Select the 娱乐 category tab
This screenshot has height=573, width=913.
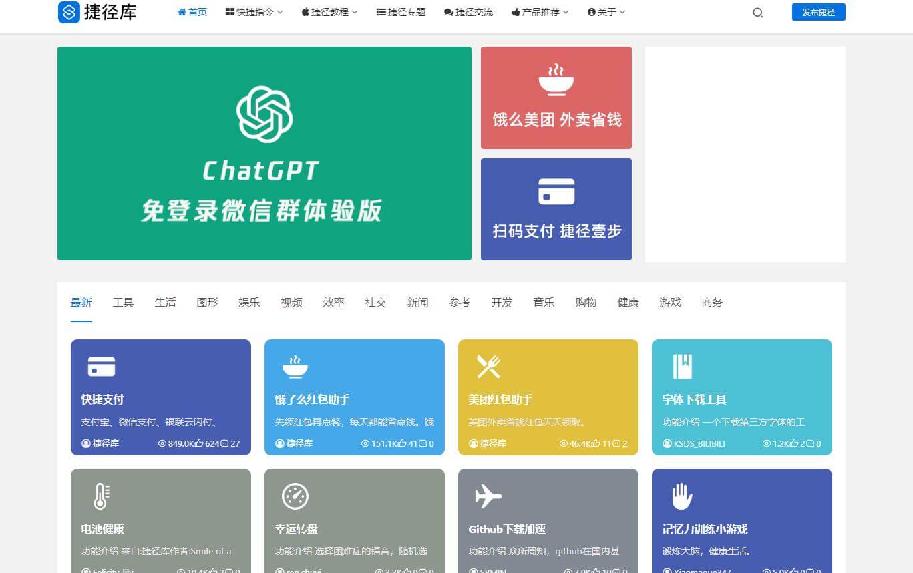(249, 303)
